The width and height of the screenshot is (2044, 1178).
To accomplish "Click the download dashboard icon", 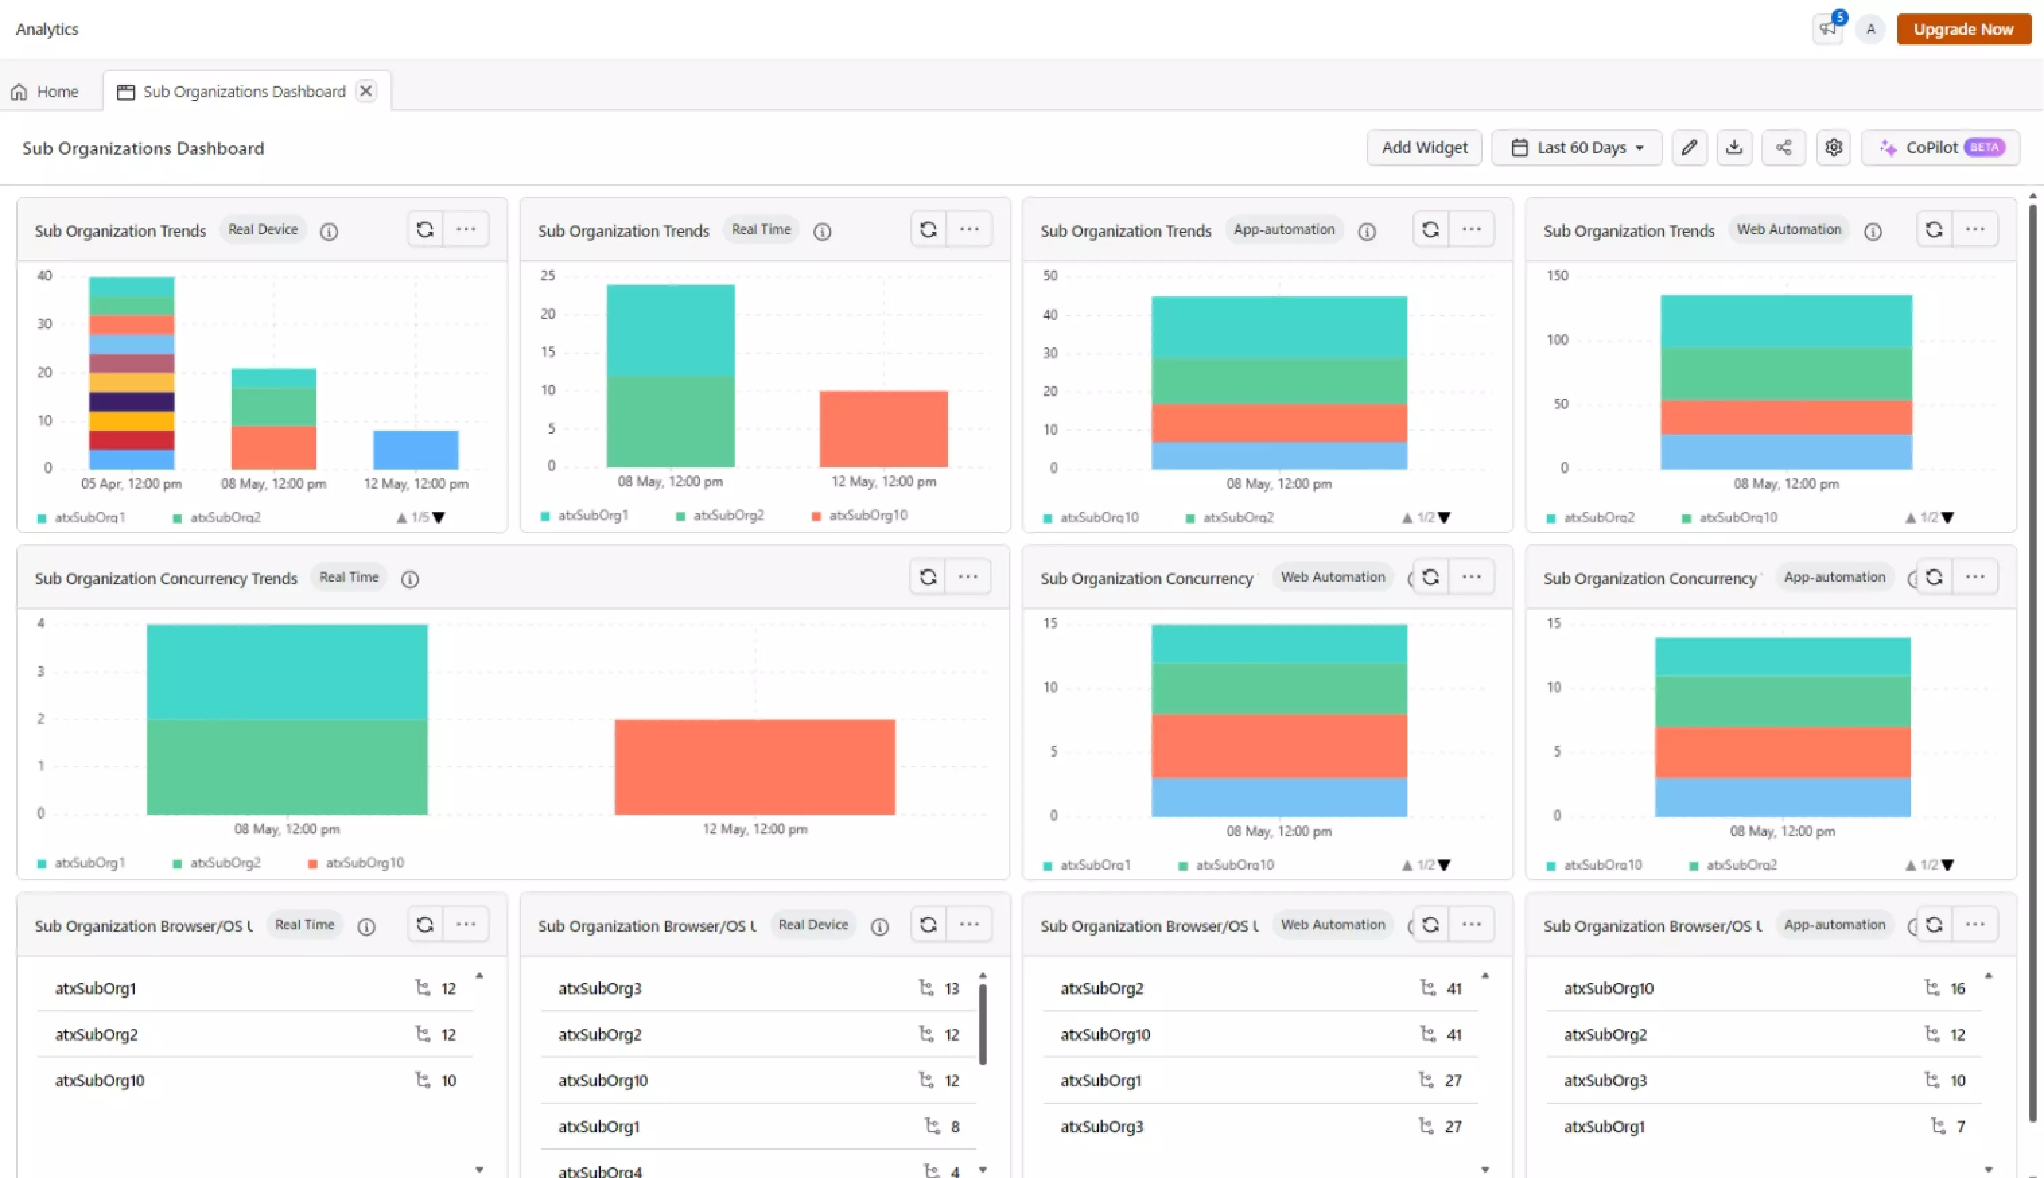I will pyautogui.click(x=1734, y=147).
